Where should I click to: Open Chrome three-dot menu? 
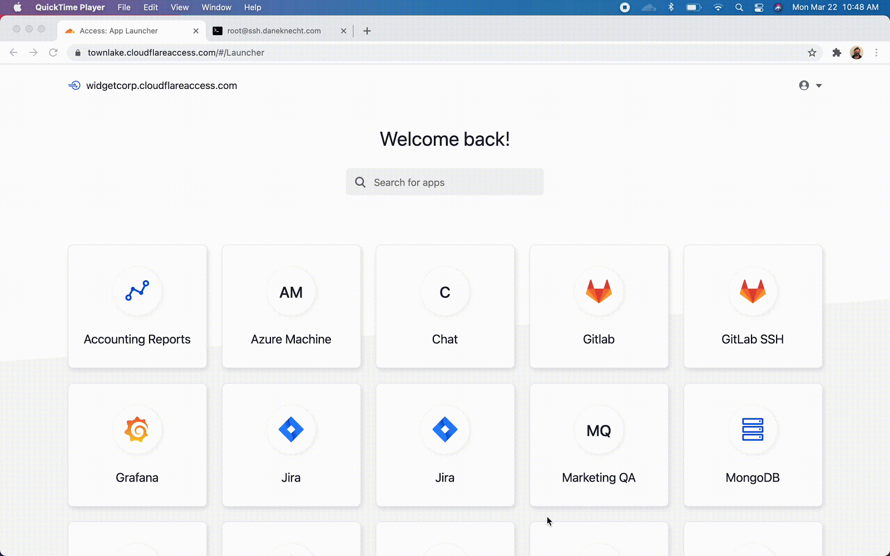point(876,53)
